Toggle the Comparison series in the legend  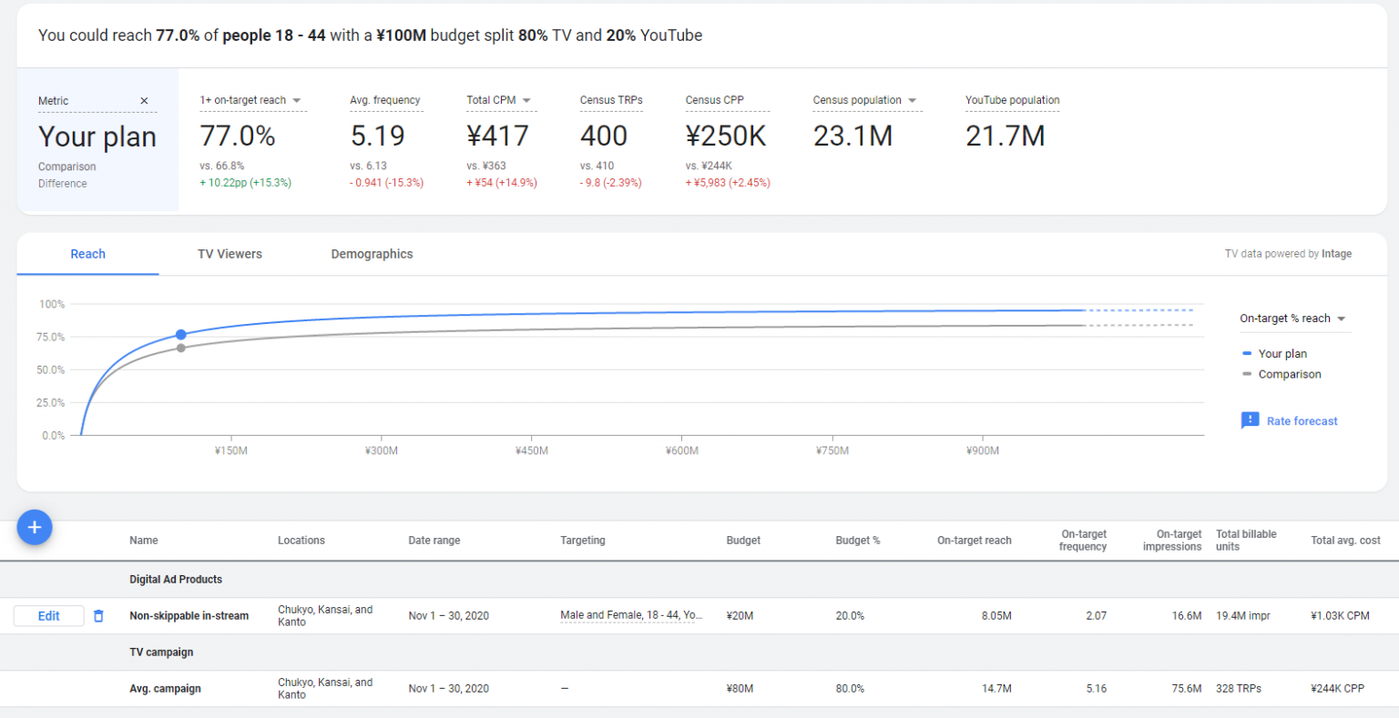[x=1289, y=374]
